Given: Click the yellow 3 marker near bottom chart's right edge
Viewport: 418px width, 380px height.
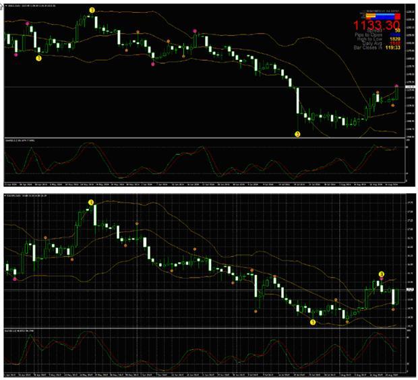Looking at the screenshot, I should 381,274.
